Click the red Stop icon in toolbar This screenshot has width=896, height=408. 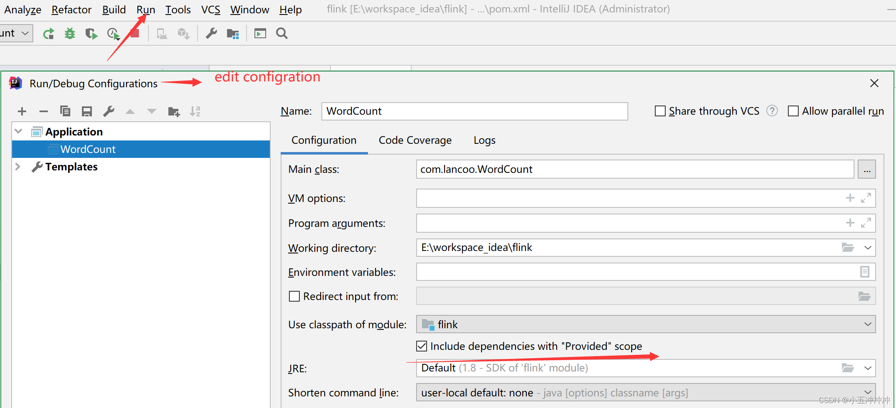tap(134, 33)
